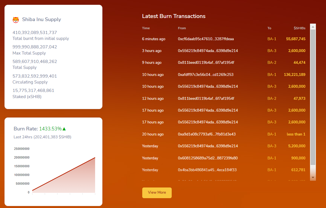Click the transactions list scrollbar thumb
The height and width of the screenshot is (208, 326).
click(x=313, y=97)
